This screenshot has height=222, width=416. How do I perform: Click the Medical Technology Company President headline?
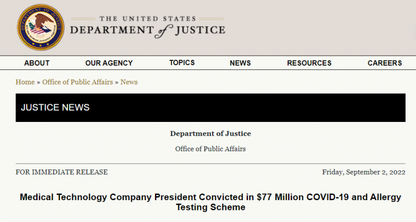(211, 202)
